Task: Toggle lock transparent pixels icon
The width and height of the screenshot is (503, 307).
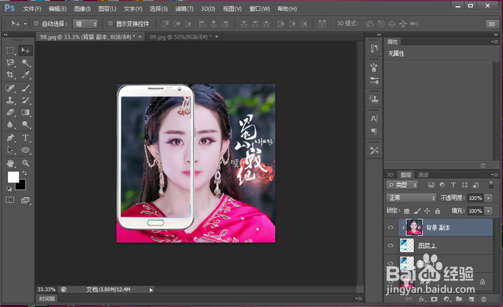Action: click(406, 211)
